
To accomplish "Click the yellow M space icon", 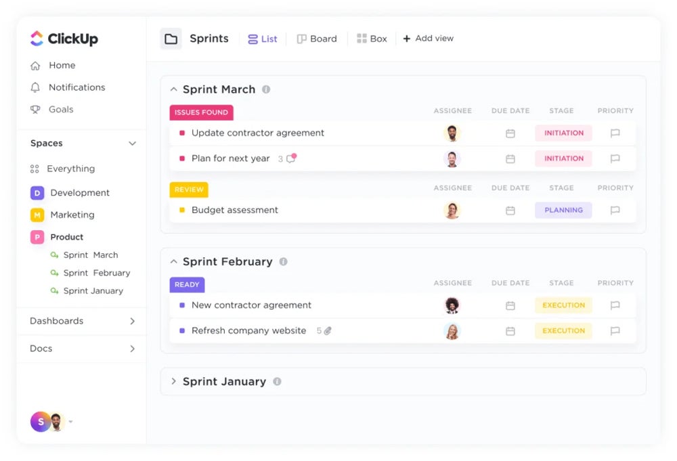I will coord(37,215).
